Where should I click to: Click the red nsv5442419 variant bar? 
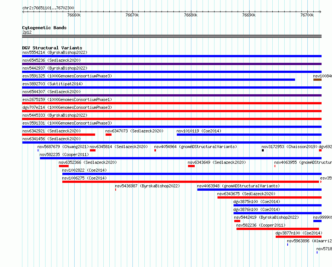coord(237,221)
